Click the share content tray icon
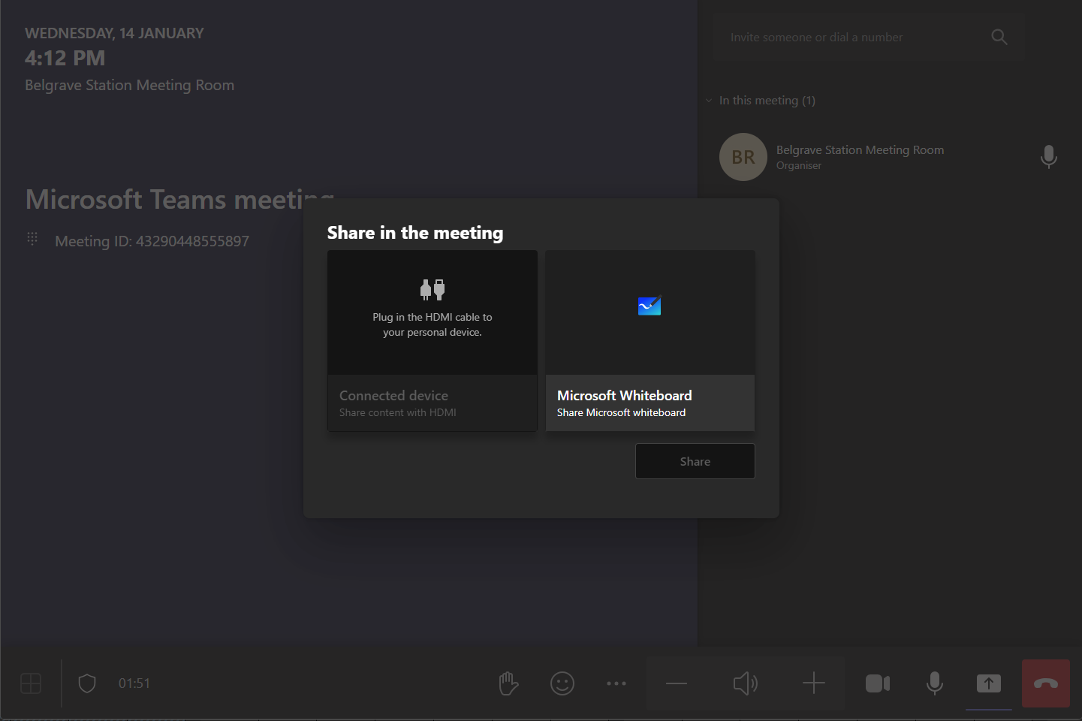 (x=989, y=683)
